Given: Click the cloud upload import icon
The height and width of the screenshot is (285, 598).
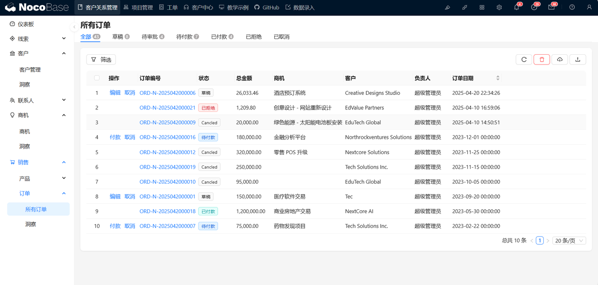Looking at the screenshot, I should 560,59.
